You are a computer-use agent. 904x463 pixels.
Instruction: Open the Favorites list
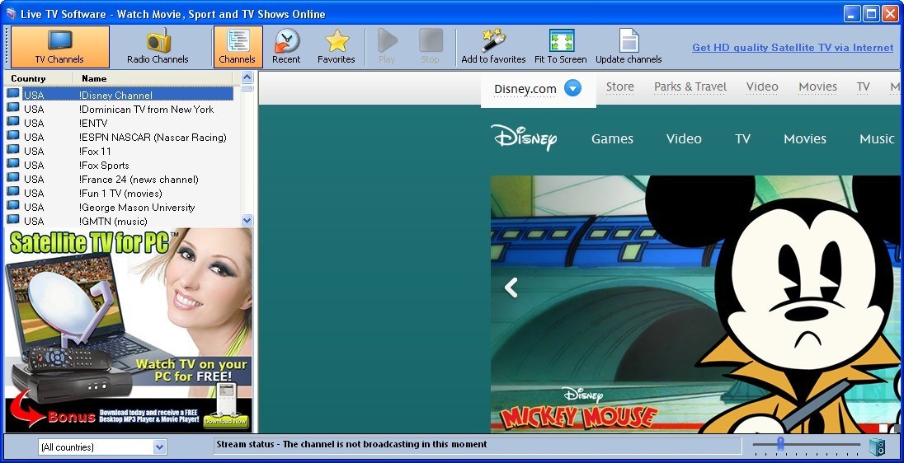(337, 47)
